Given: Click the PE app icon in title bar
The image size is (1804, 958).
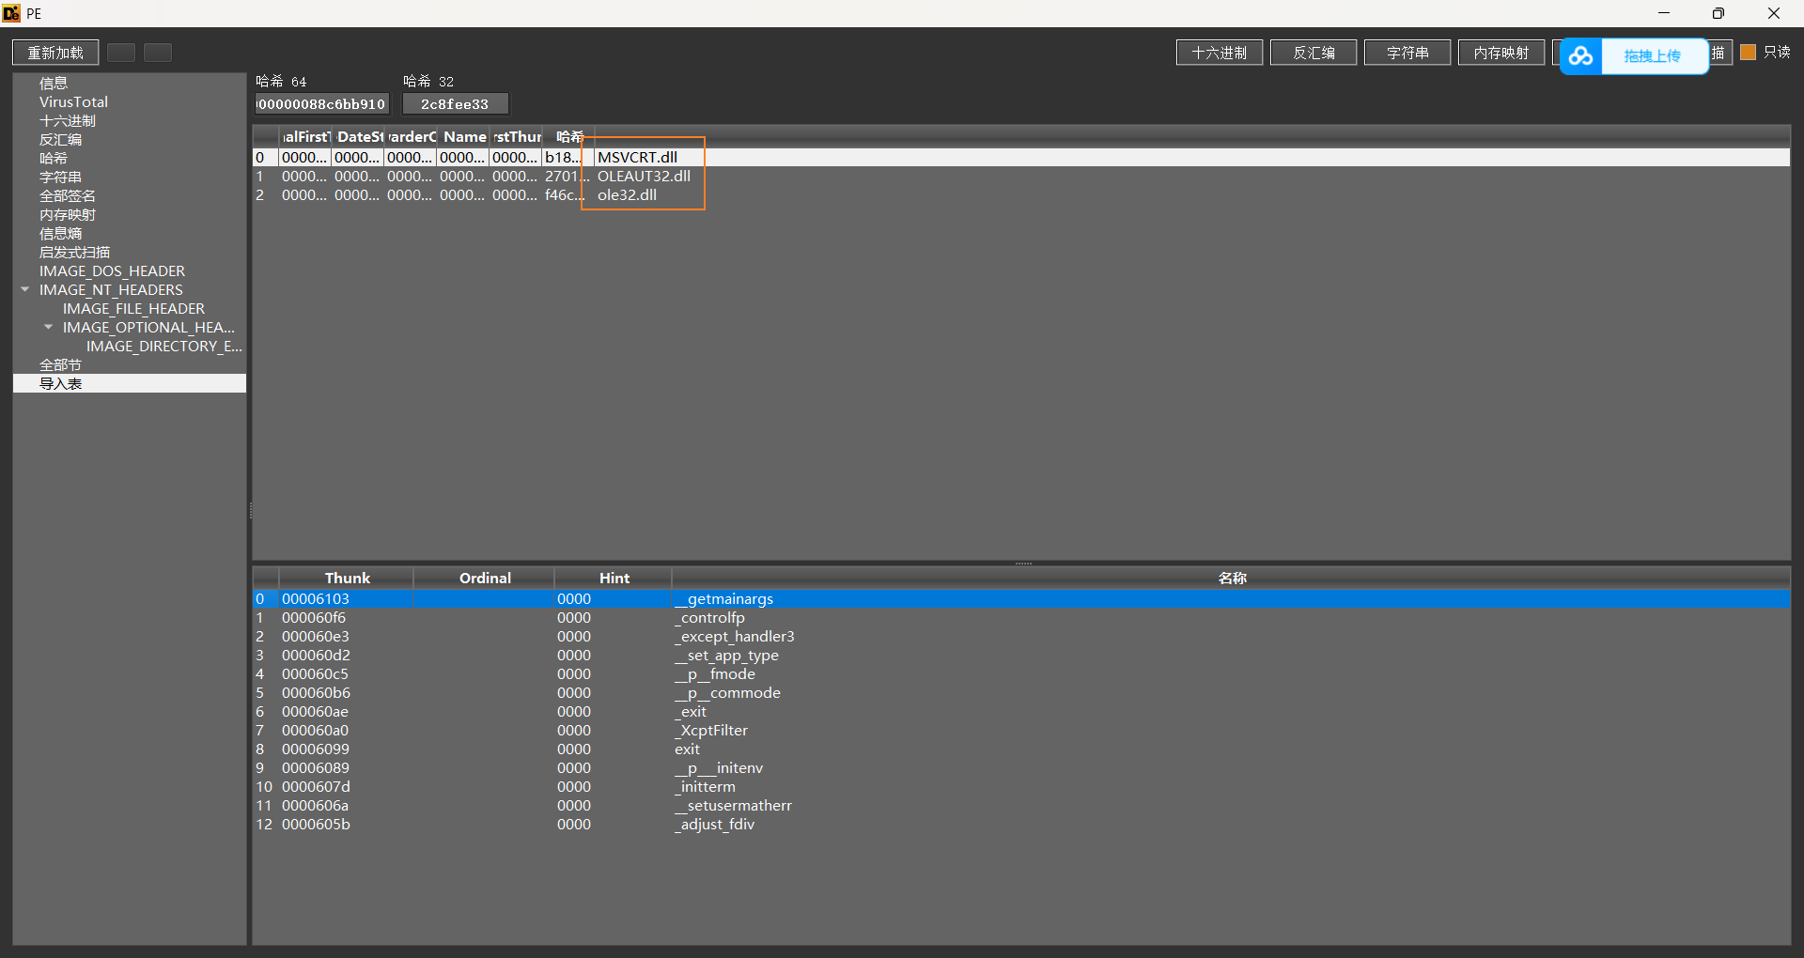Looking at the screenshot, I should tap(11, 13).
